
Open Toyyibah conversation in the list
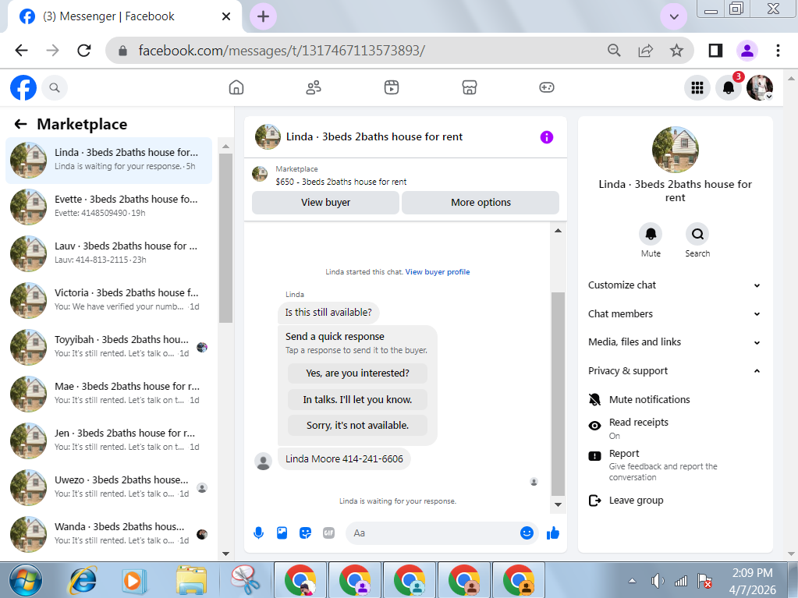109,347
